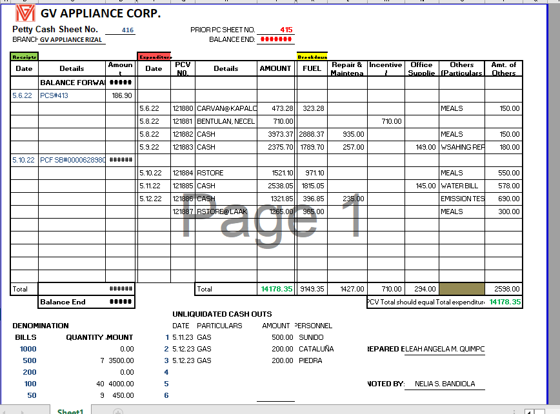
Task: Select the UNLIQUIDATED CASH OUTS heading
Action: 222,314
